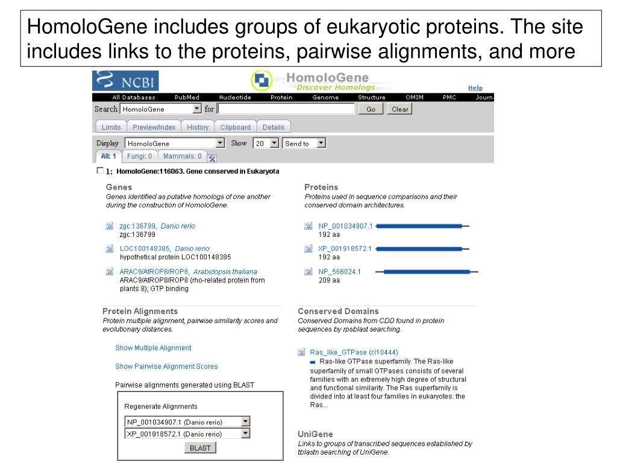
Task: Click the search query text field
Action: coord(286,109)
